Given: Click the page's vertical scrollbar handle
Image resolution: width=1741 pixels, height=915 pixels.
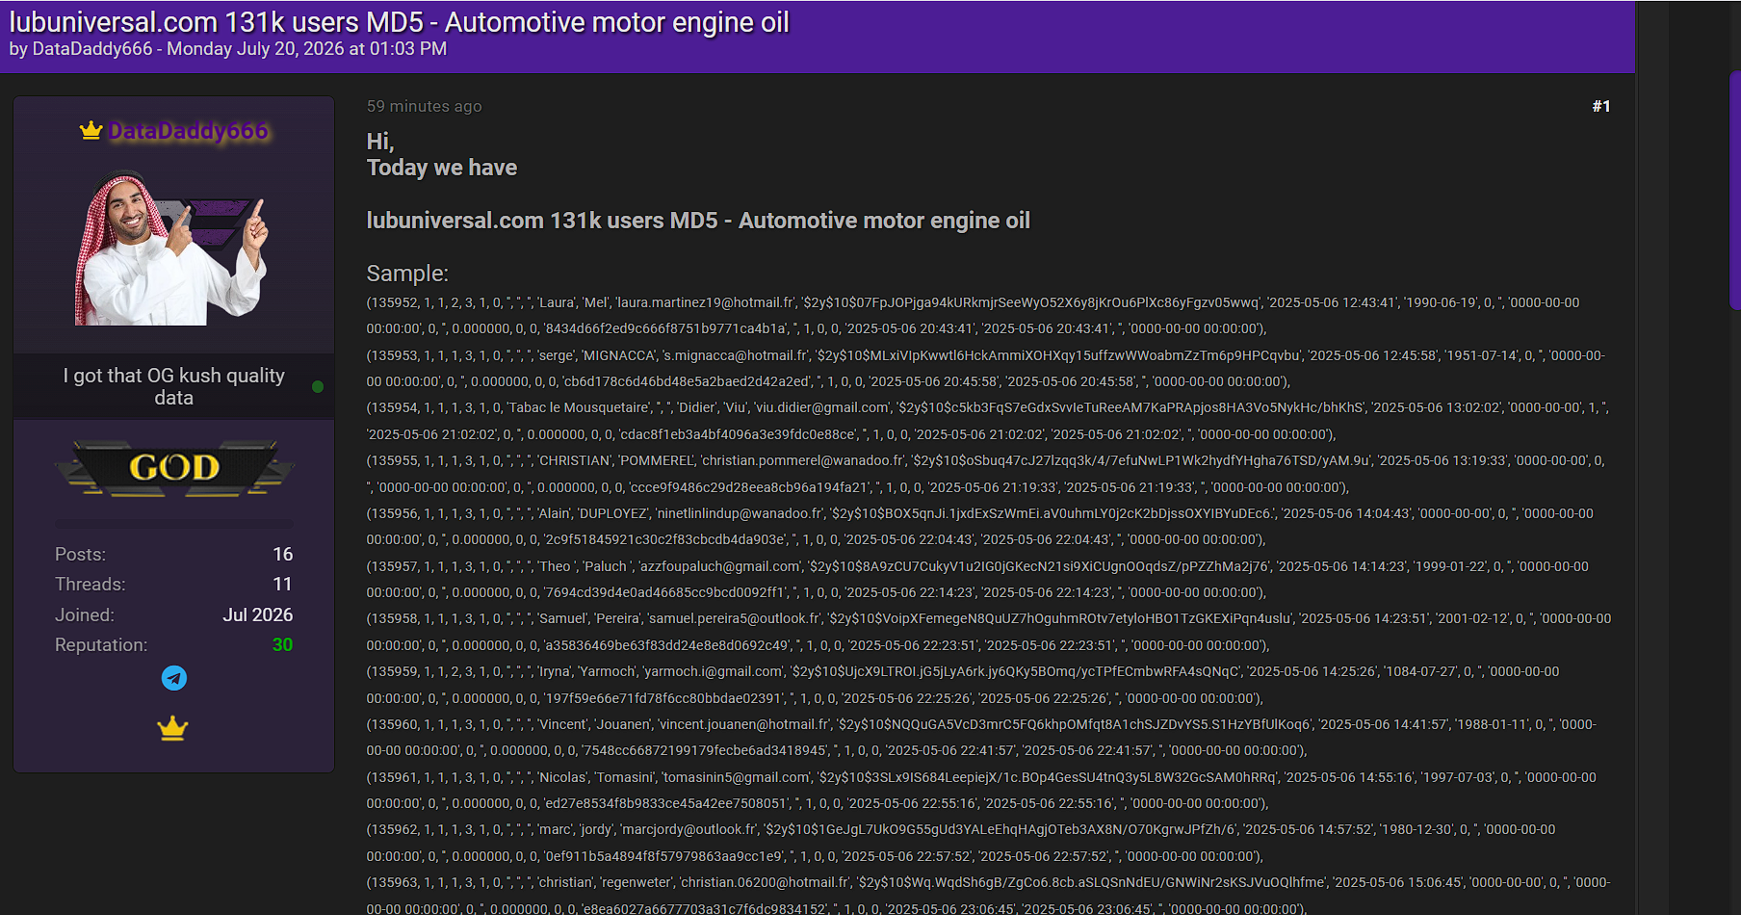Looking at the screenshot, I should coord(1735,190).
